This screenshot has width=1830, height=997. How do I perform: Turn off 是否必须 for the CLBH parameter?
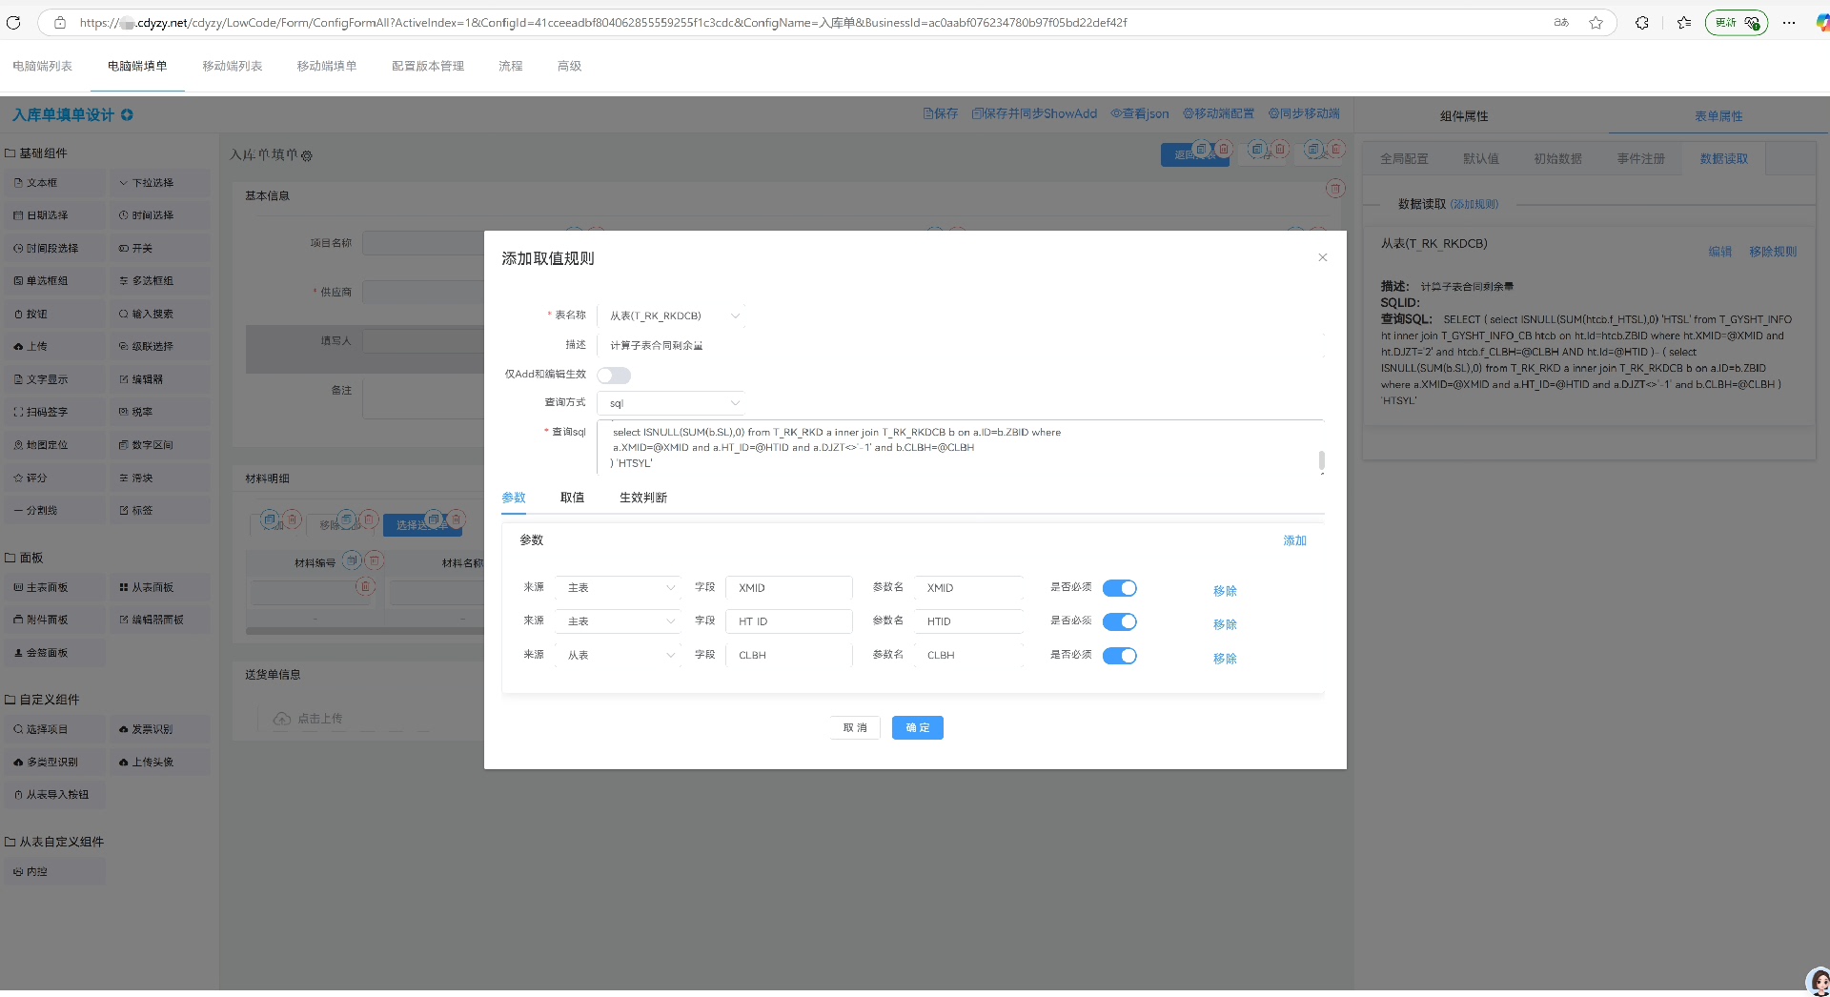(x=1119, y=656)
